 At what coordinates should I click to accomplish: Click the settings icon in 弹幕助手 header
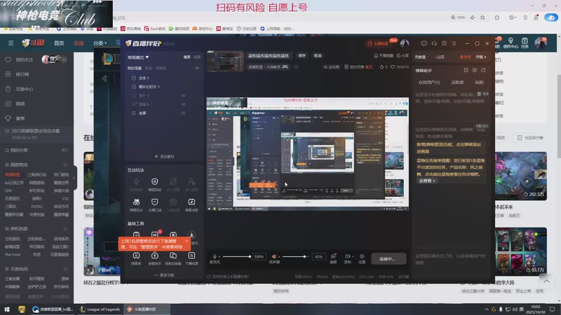pyautogui.click(x=475, y=71)
